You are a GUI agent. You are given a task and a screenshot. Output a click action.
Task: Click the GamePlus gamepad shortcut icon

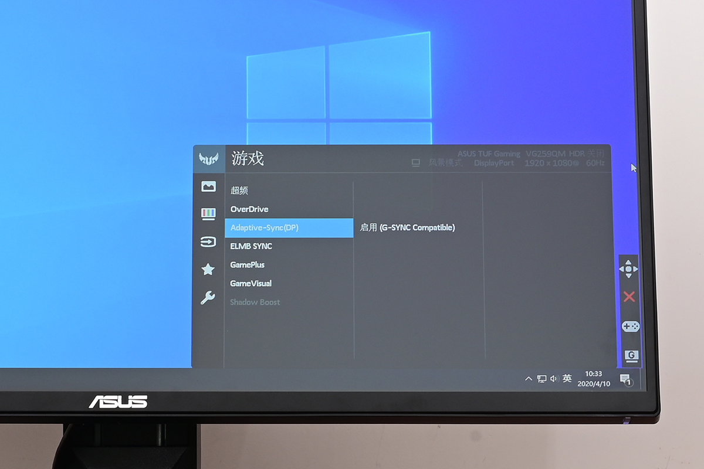(x=630, y=327)
